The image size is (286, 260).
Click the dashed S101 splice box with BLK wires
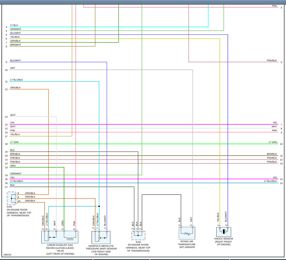point(138,235)
